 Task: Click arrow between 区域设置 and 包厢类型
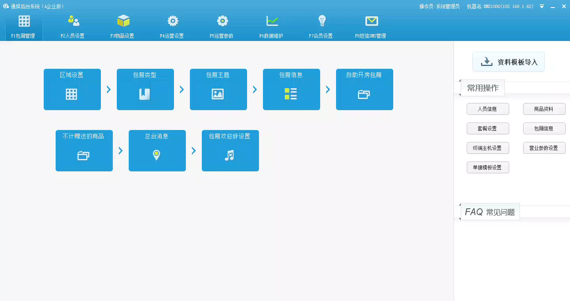108,89
